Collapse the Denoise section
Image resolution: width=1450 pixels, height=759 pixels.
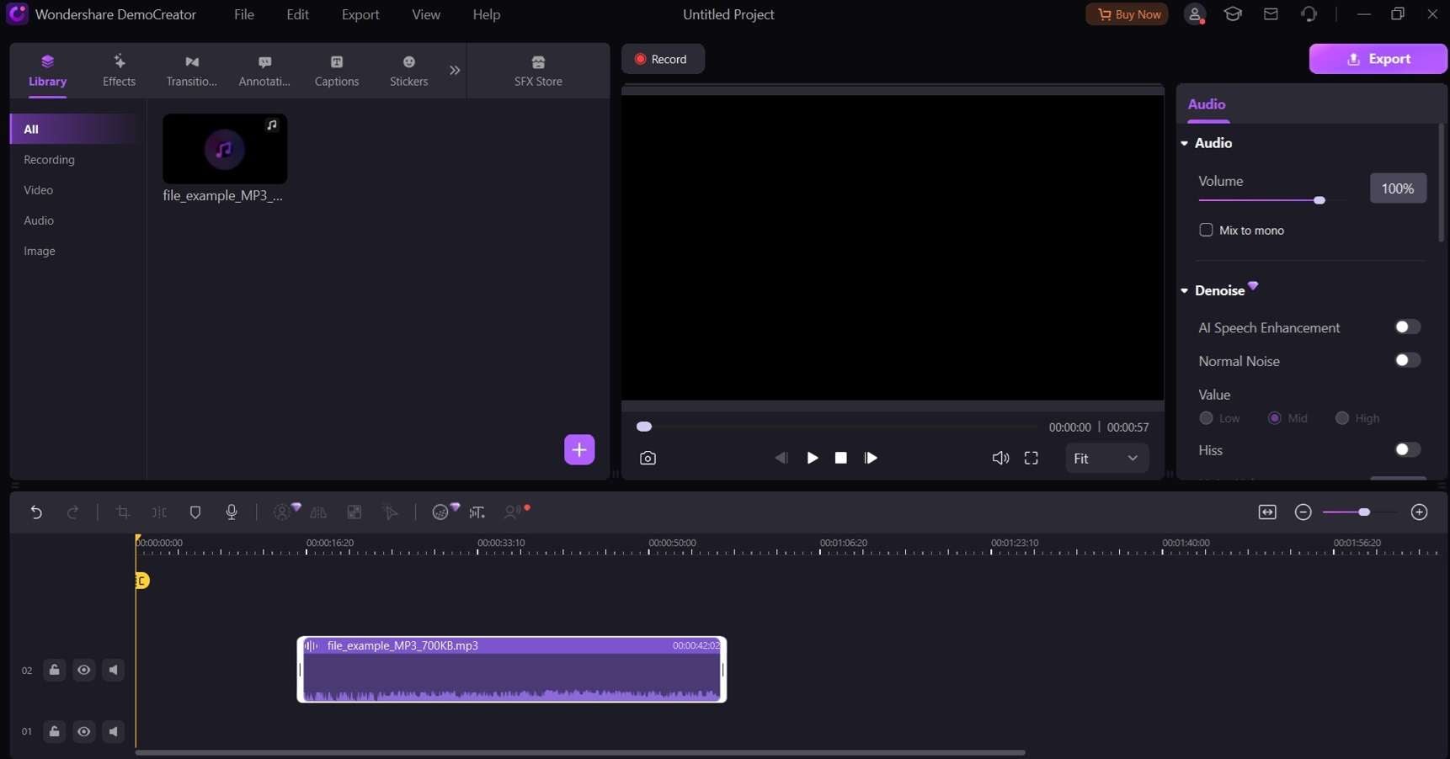click(x=1185, y=290)
